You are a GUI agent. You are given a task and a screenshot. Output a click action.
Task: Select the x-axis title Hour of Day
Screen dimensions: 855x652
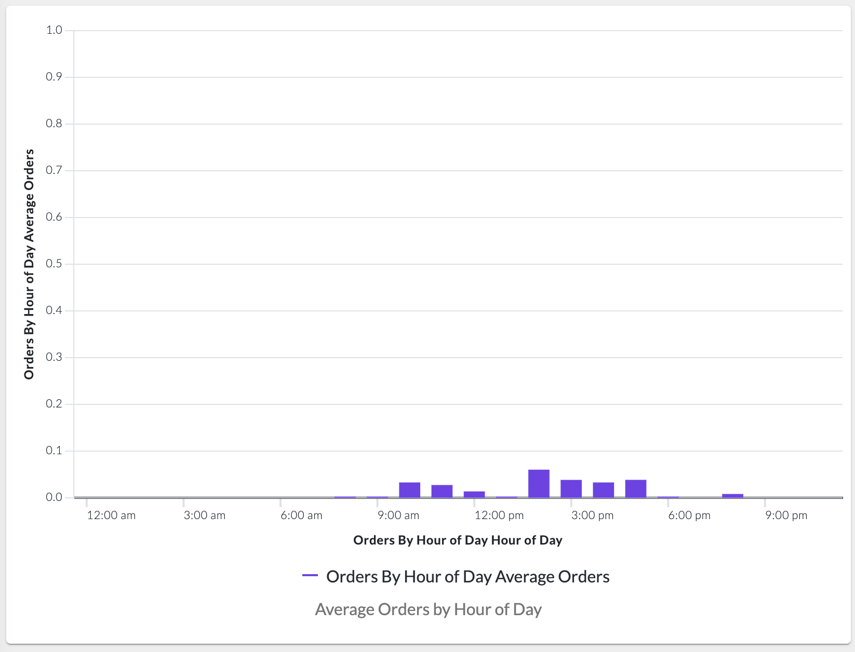(x=458, y=540)
